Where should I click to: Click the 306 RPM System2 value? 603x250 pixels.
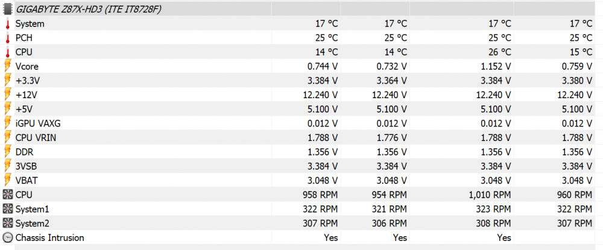click(x=389, y=223)
